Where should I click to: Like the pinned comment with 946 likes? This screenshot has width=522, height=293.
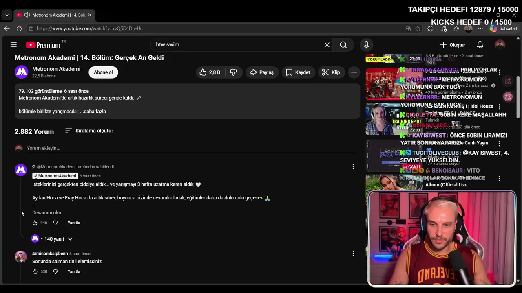(35, 223)
